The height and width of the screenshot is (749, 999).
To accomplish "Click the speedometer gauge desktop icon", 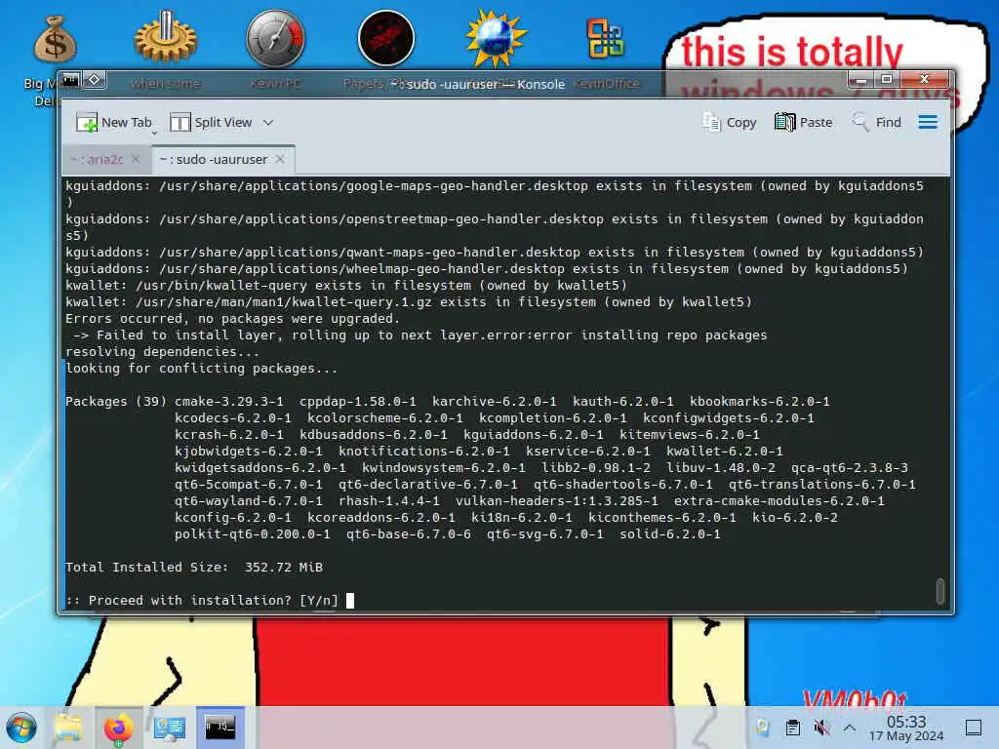I will (x=275, y=38).
